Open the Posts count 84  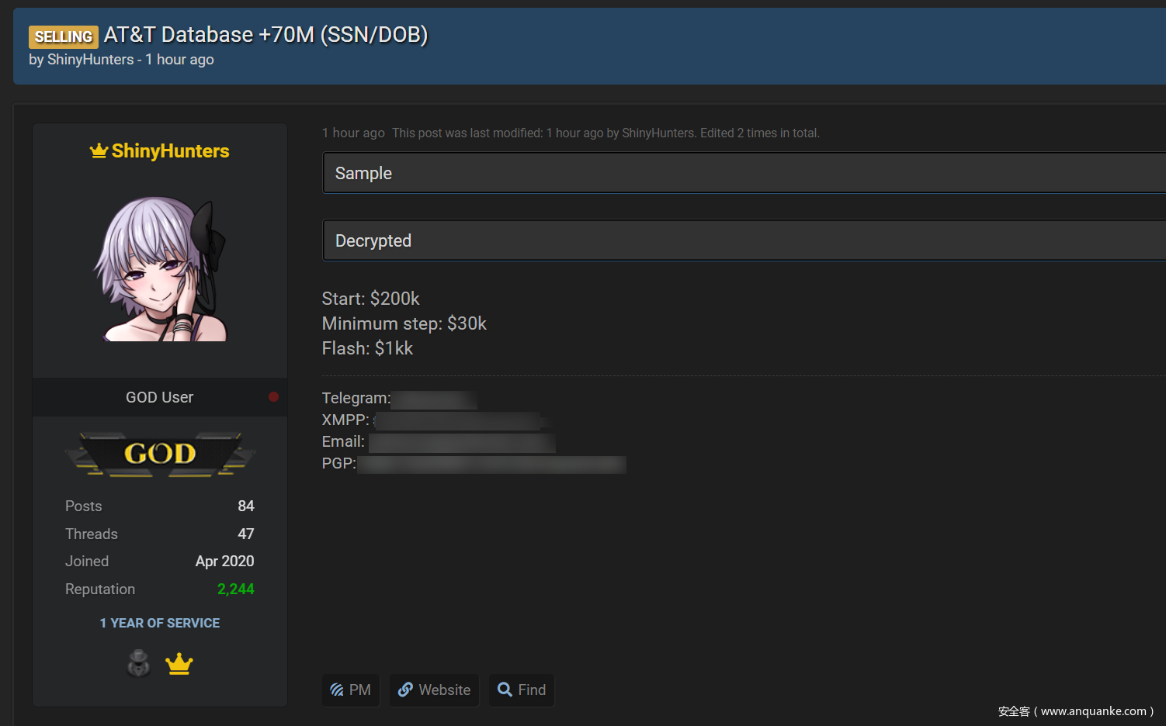click(246, 506)
